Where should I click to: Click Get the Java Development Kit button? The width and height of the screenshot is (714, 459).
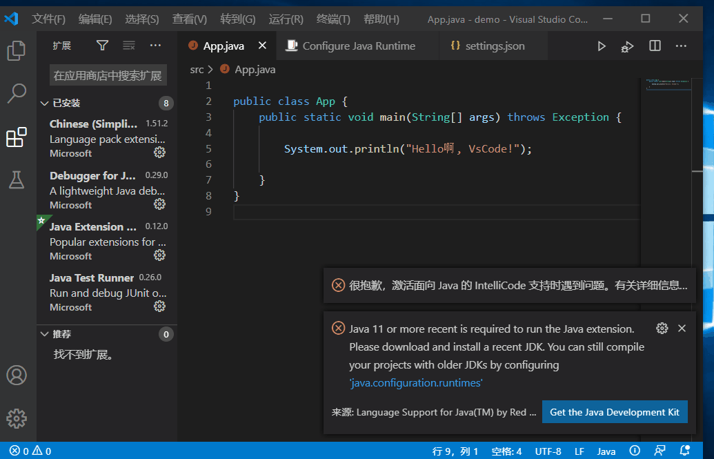coord(615,412)
